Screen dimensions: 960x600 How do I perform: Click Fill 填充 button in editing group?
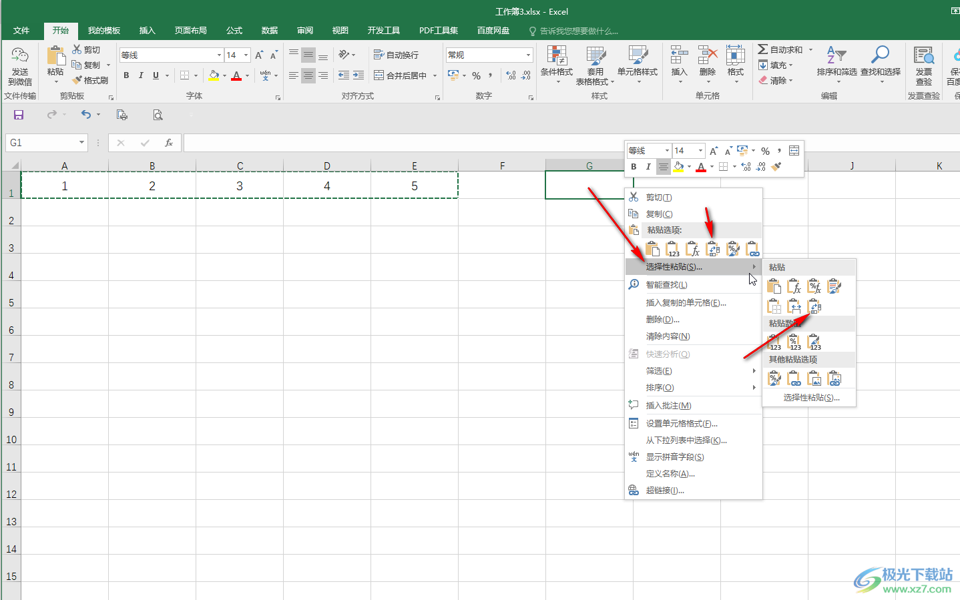click(776, 65)
